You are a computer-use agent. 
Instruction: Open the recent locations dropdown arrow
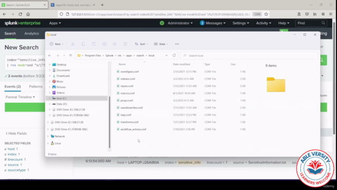pyautogui.click(x=64, y=55)
